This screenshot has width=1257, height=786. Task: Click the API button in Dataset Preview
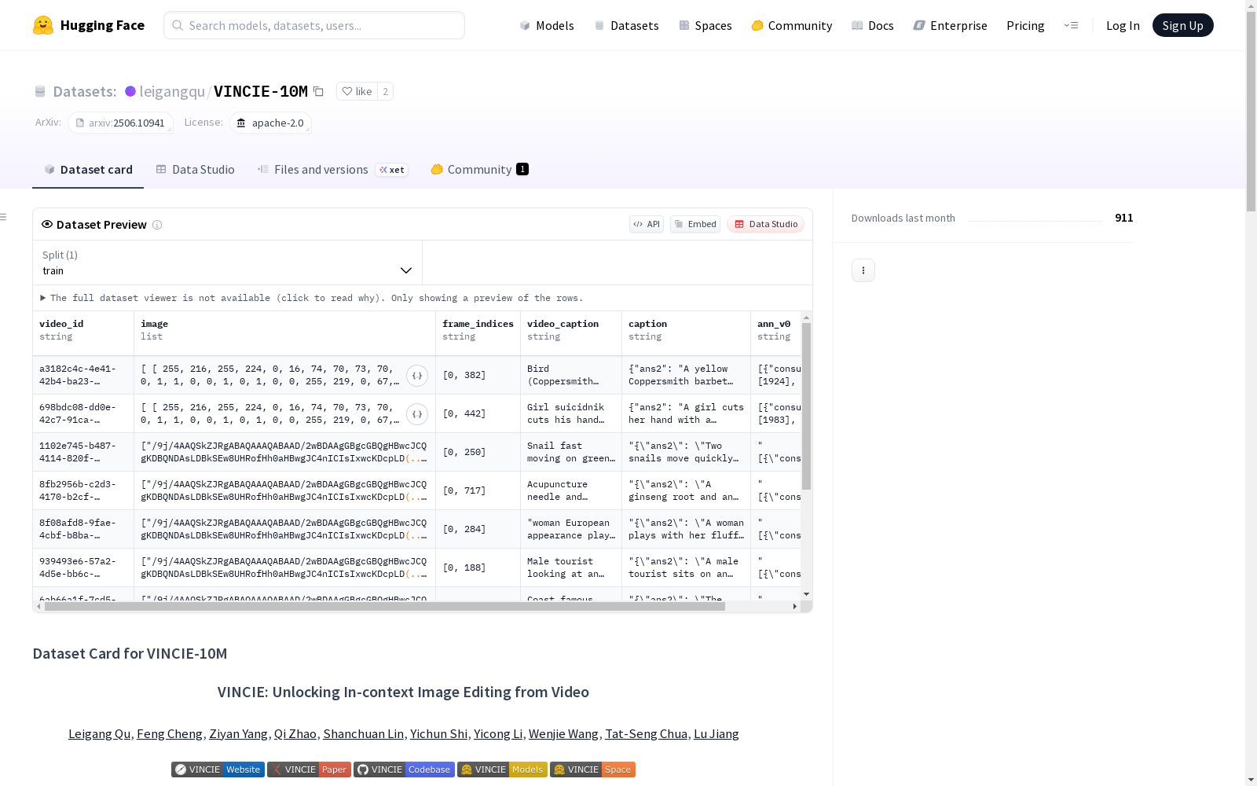click(647, 224)
